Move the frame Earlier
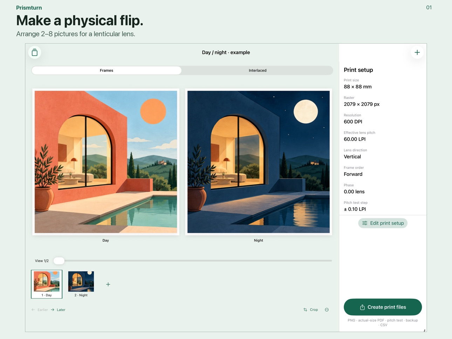452x339 pixels. click(x=40, y=310)
